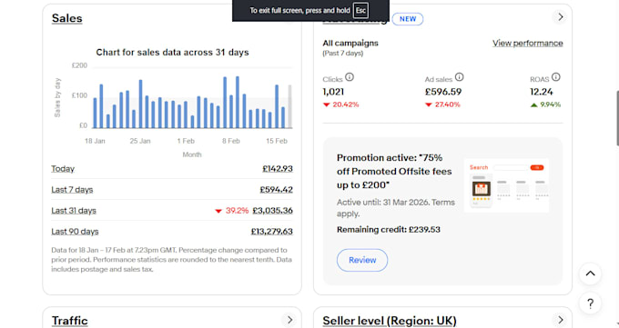
Task: Click the '25 Jan' axis label
Action: point(140,141)
